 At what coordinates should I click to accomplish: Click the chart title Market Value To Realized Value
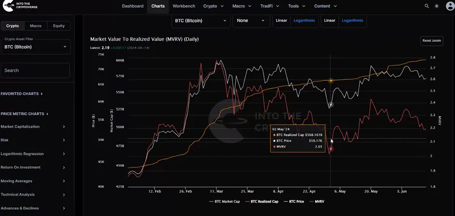coord(145,39)
